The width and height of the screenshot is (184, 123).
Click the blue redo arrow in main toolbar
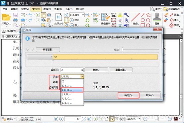(x=31, y=20)
